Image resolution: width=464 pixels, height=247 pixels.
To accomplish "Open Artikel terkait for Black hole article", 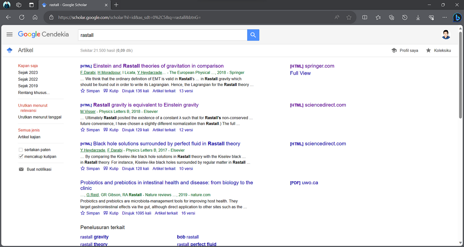I will (164, 169).
